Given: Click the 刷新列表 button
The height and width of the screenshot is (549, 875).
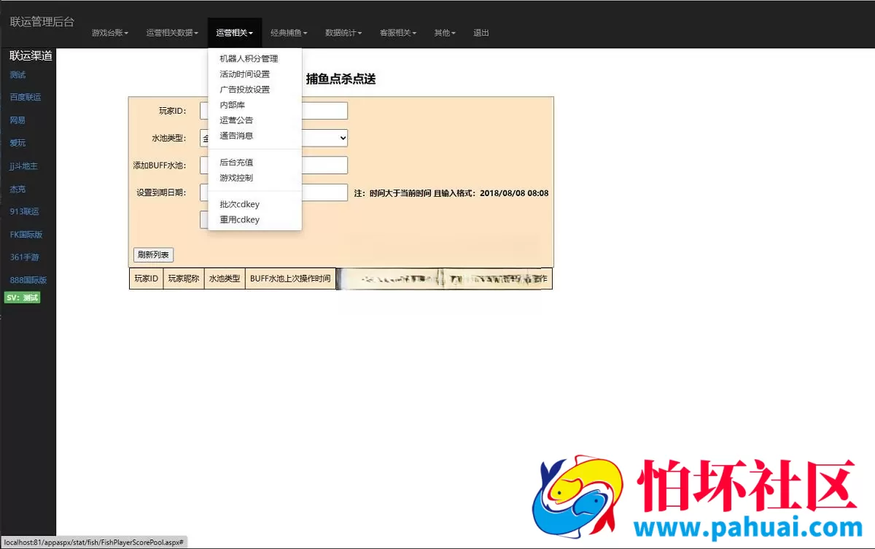Looking at the screenshot, I should 153,255.
